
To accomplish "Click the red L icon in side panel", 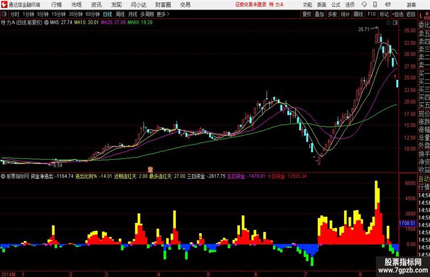I will (421, 16).
